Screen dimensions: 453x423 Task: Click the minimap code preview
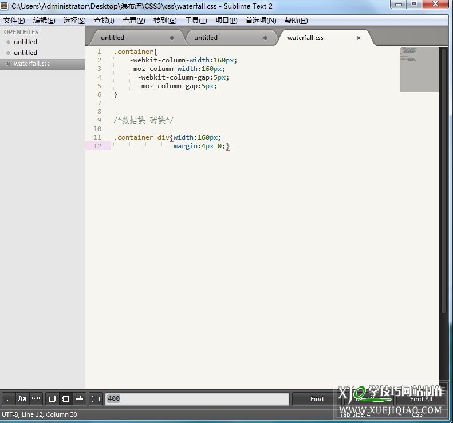tap(419, 69)
